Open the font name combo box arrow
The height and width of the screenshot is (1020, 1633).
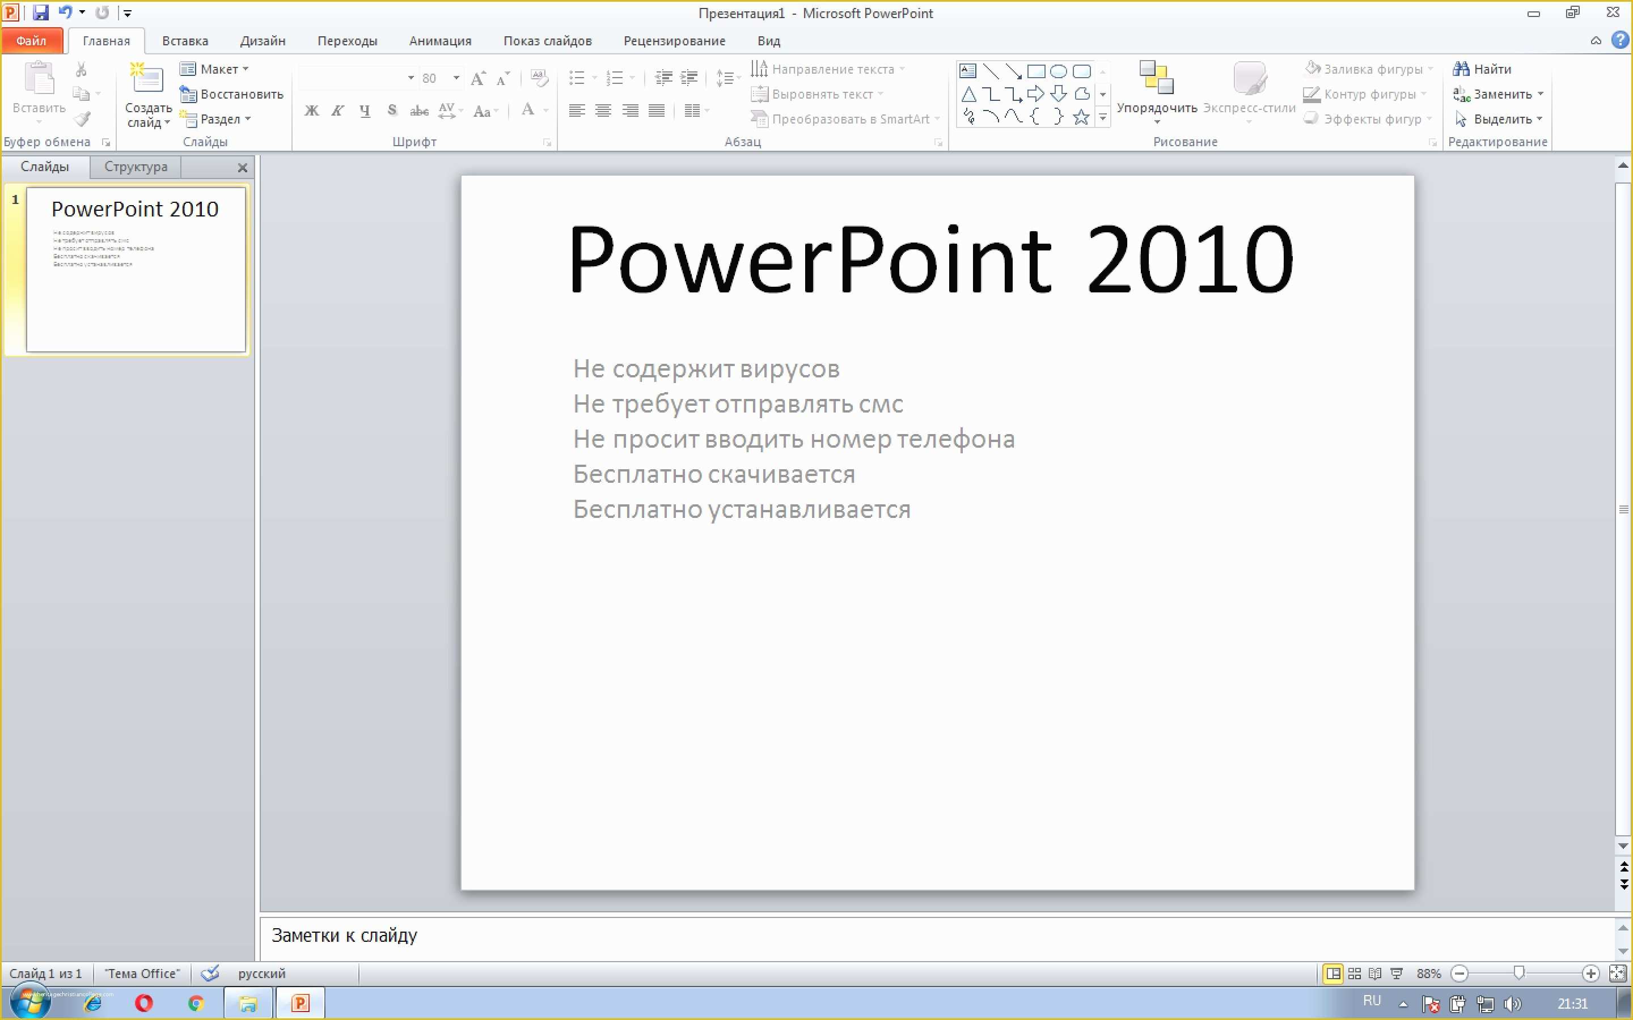[411, 78]
